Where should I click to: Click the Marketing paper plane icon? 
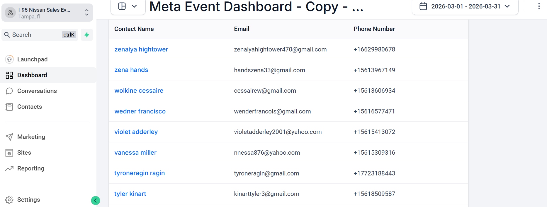pyautogui.click(x=9, y=137)
